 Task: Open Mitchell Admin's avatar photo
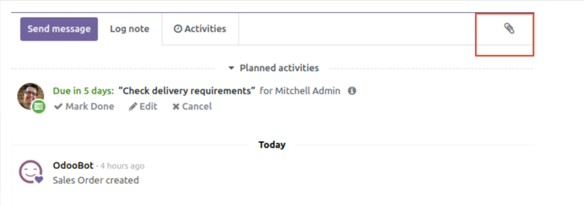pyautogui.click(x=30, y=96)
